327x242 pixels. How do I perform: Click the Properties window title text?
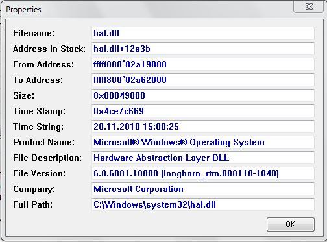coord(23,10)
